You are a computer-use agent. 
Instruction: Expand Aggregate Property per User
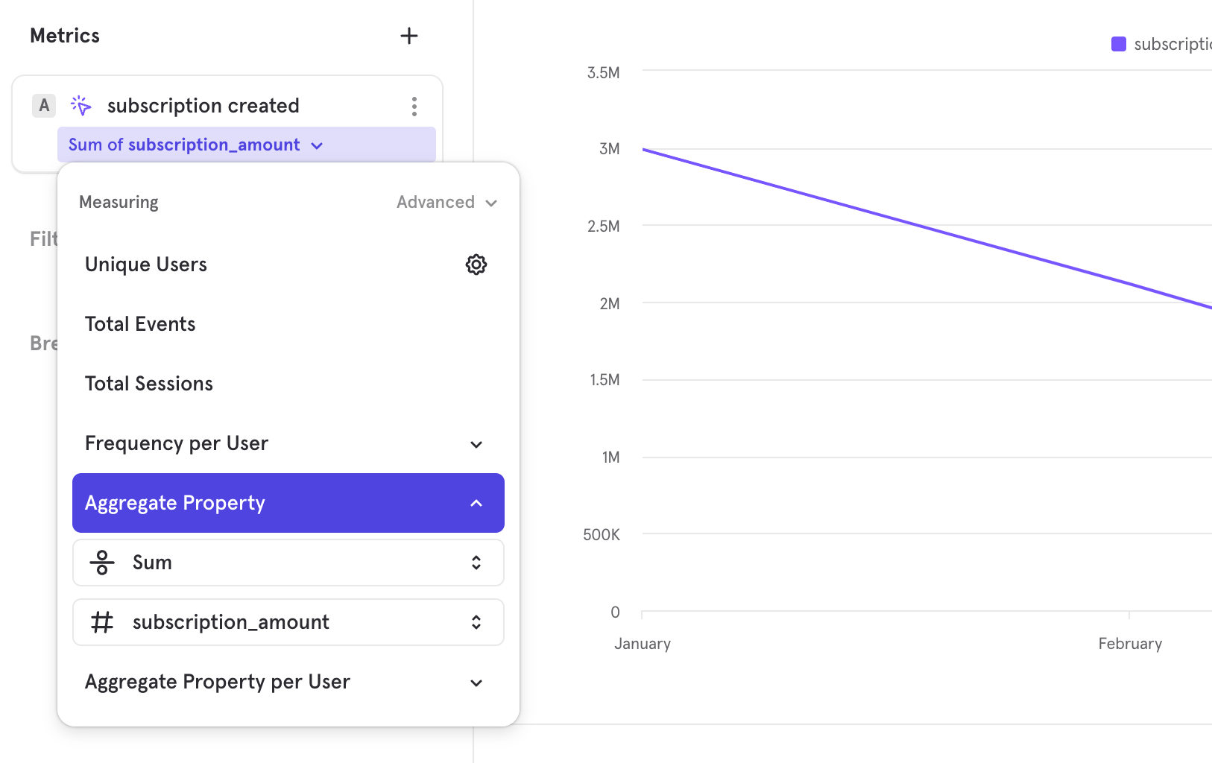[x=288, y=682]
